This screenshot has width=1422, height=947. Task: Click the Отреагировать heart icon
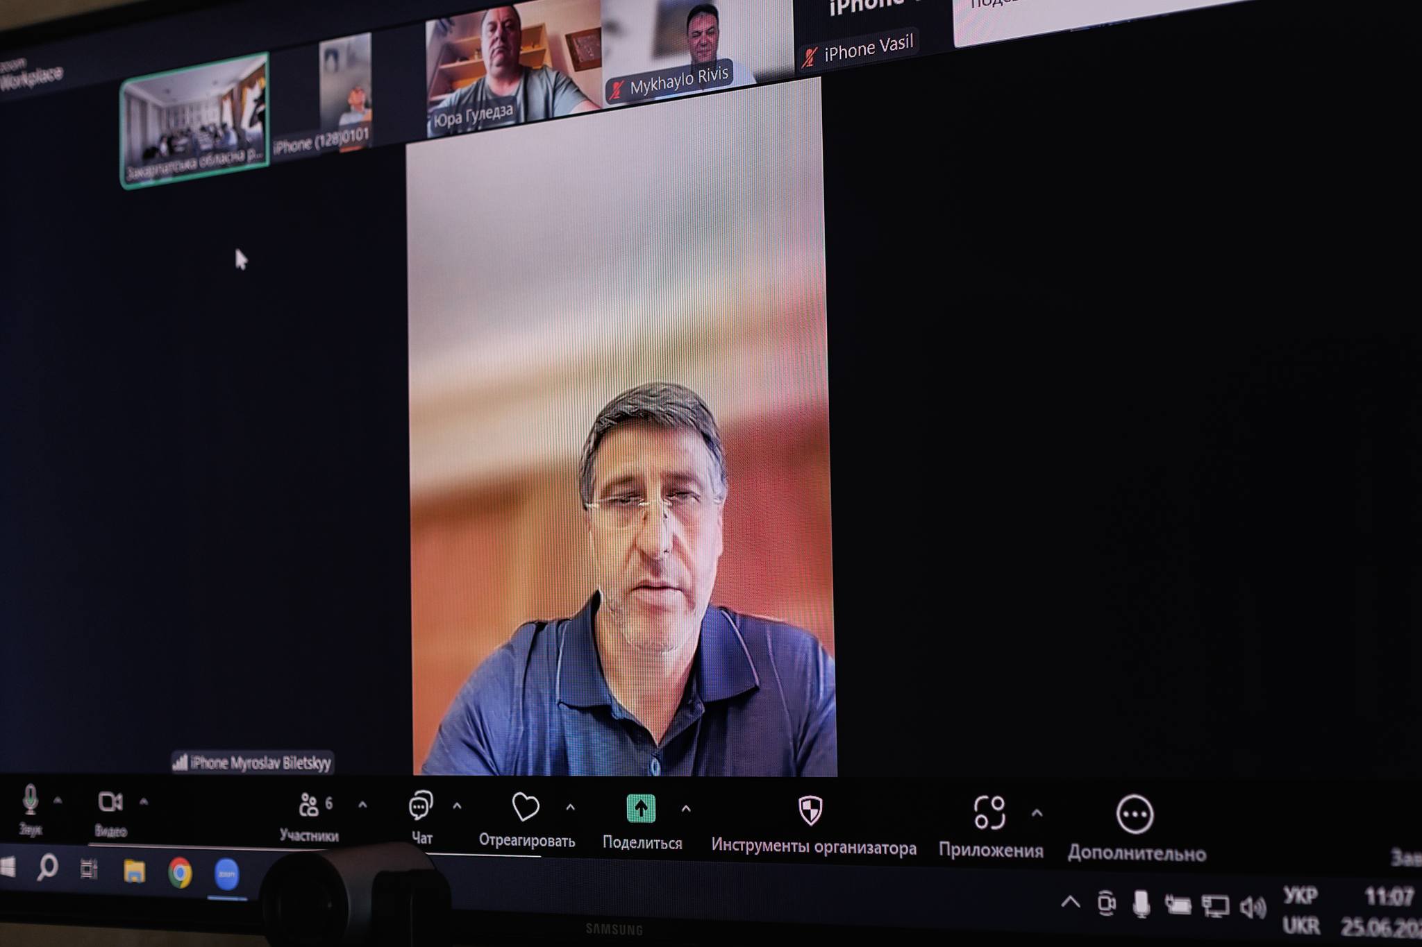coord(526,807)
